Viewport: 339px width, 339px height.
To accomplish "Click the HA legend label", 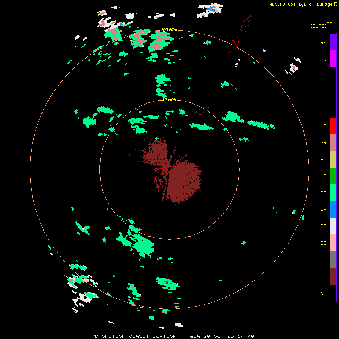I will click(x=323, y=126).
